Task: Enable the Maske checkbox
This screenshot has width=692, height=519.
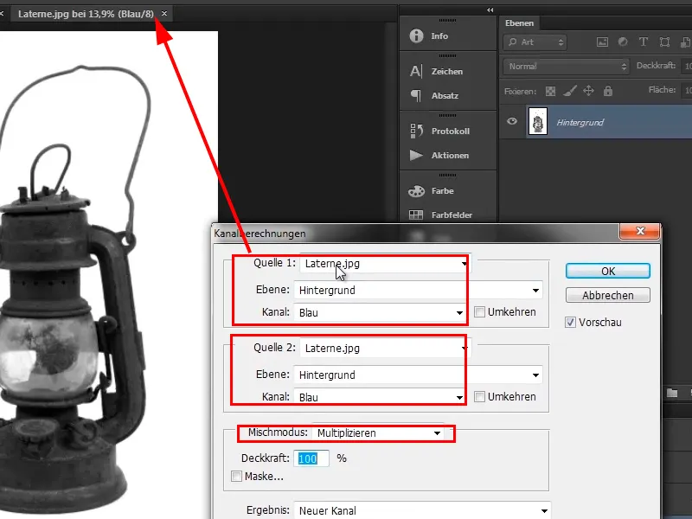Action: 236,477
